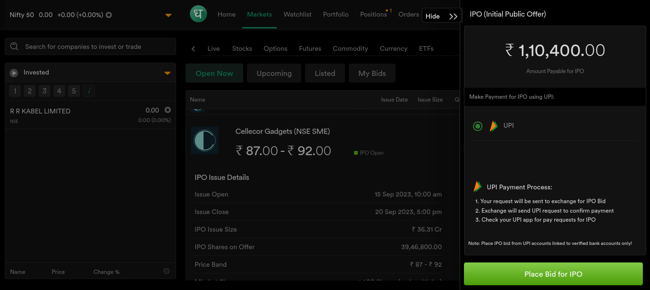Sort IPO table by Name column
The image size is (650, 290).
click(x=197, y=100)
